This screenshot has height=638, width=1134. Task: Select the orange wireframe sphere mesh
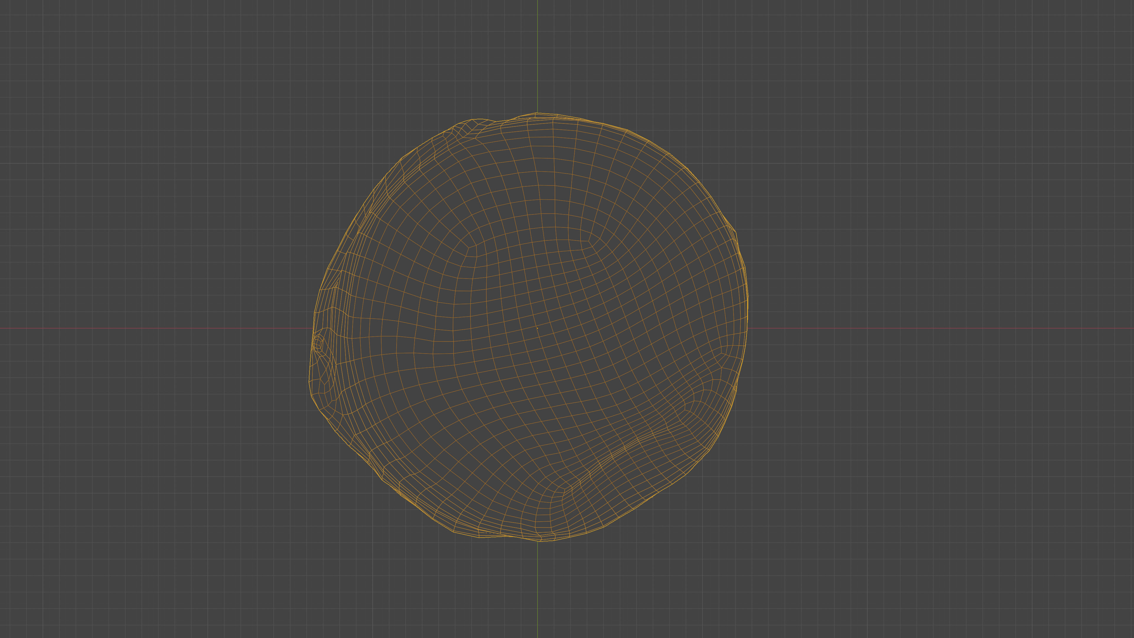click(x=528, y=327)
